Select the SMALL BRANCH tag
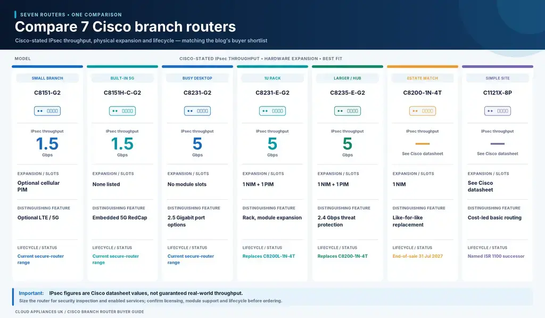This screenshot has width=545, height=318. [47, 78]
